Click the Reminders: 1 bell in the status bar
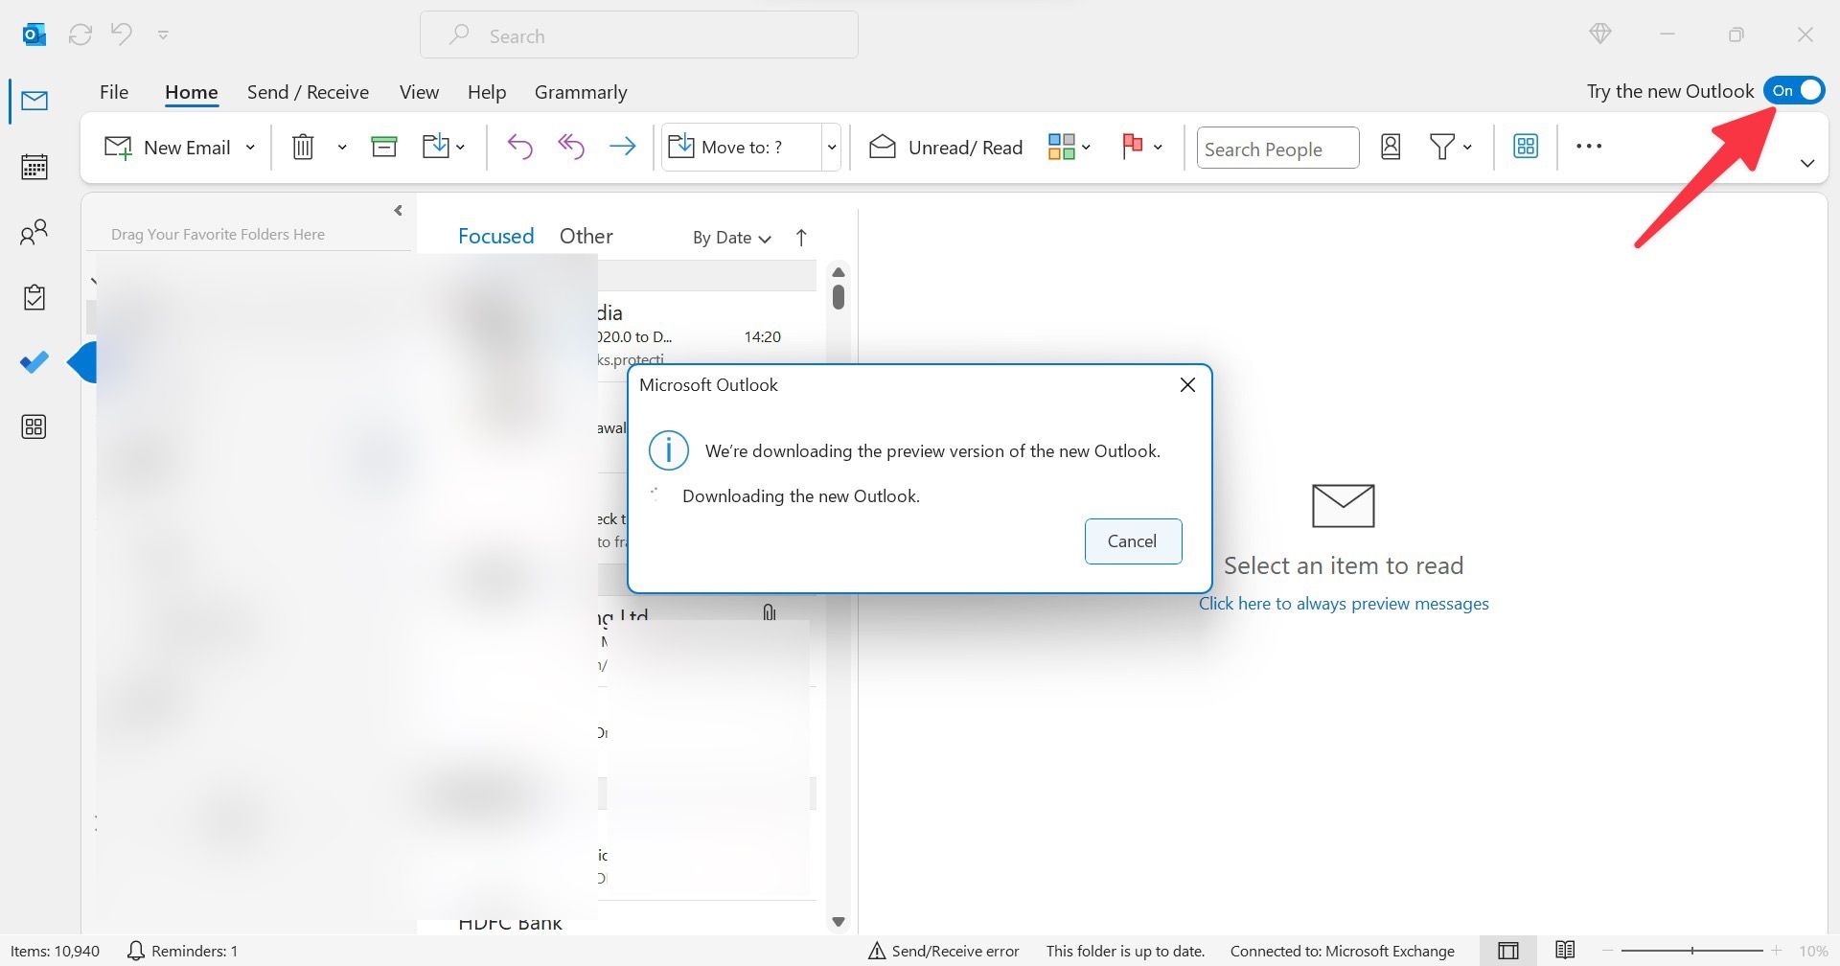Viewport: 1840px width, 966px height. 182,951
